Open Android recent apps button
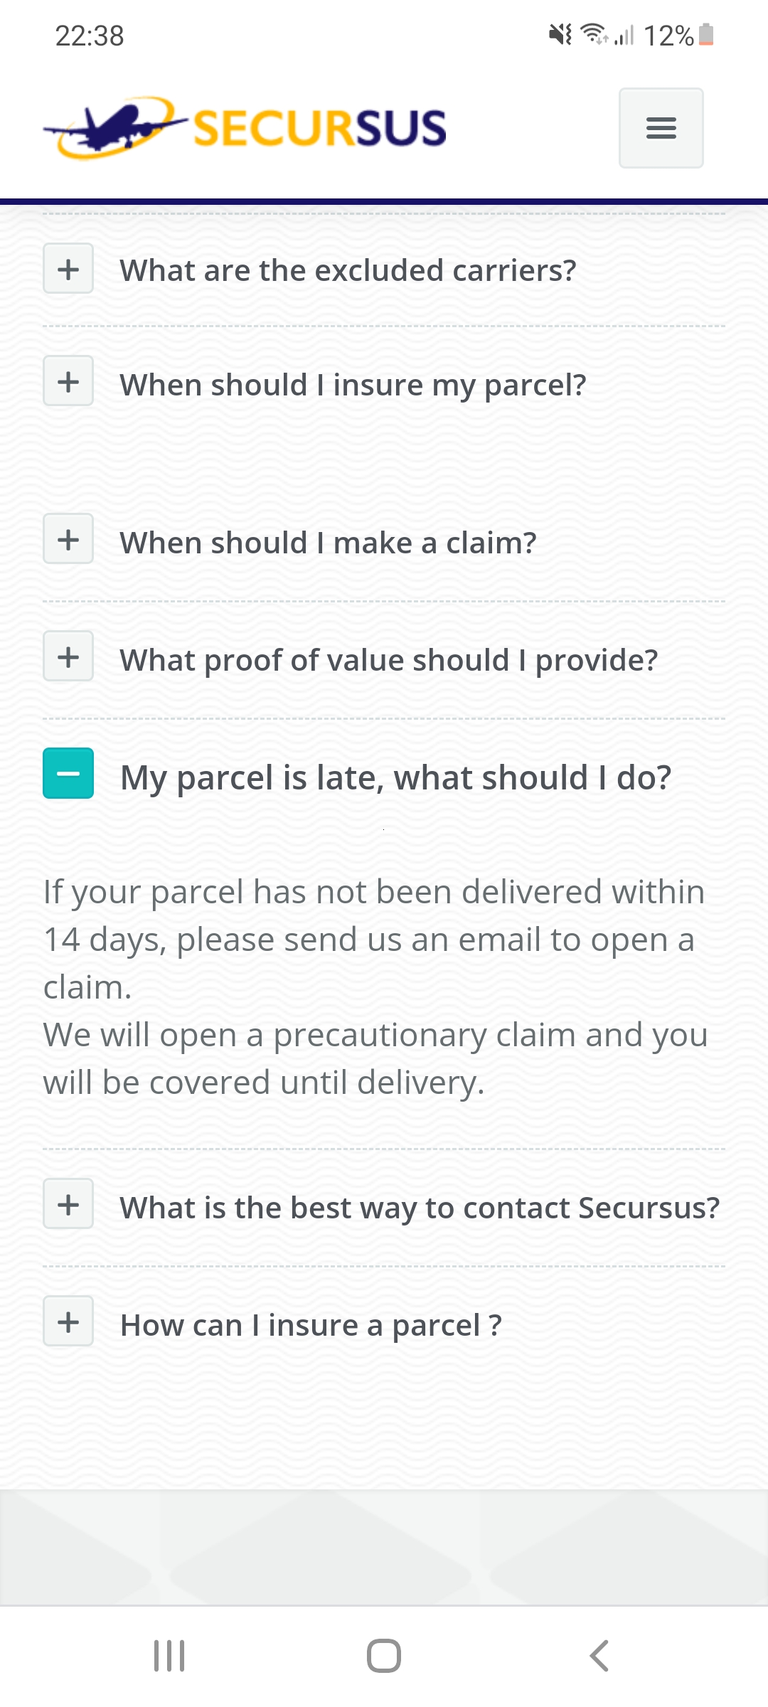Image resolution: width=768 pixels, height=1707 pixels. click(x=169, y=1656)
